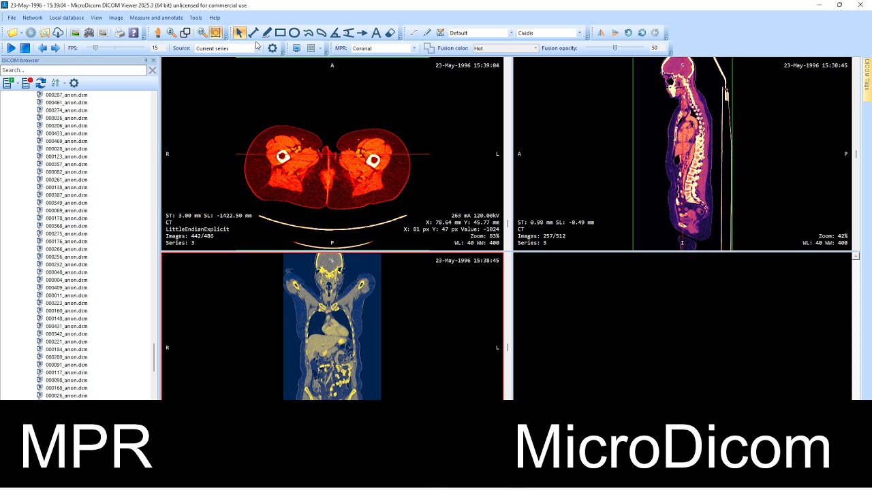This screenshot has width=872, height=490.
Task: Click the fusion overlay squares icon
Action: [x=429, y=48]
